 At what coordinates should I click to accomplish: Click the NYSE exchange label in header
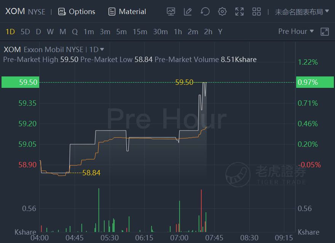[37, 12]
